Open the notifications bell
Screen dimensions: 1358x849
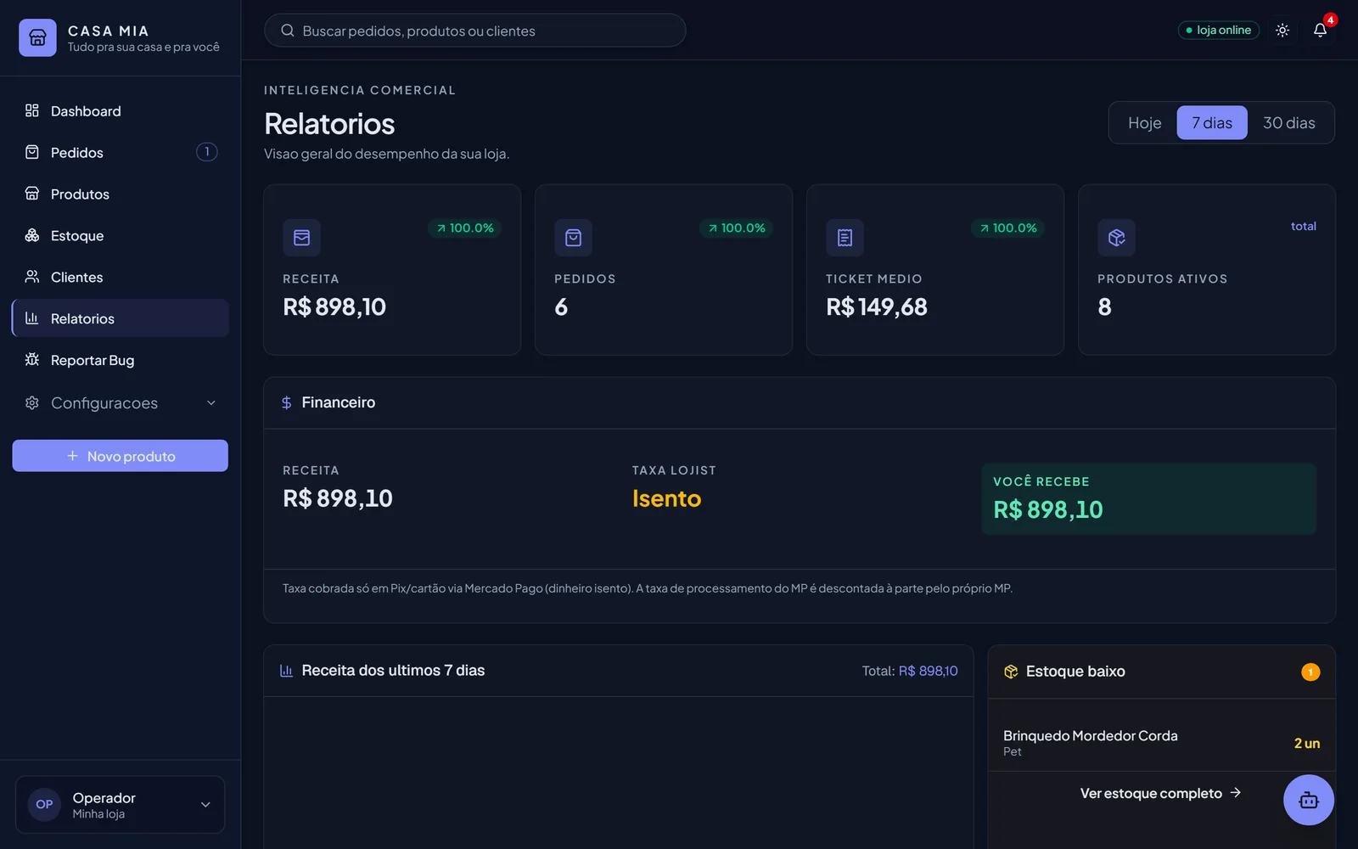[x=1320, y=30]
